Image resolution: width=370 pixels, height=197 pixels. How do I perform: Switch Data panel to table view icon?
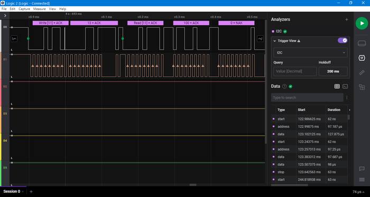click(x=337, y=87)
